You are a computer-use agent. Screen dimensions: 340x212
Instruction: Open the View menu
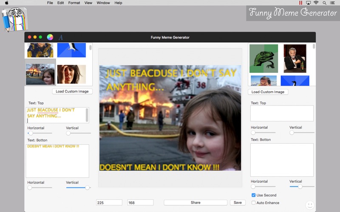pyautogui.click(x=88, y=3)
